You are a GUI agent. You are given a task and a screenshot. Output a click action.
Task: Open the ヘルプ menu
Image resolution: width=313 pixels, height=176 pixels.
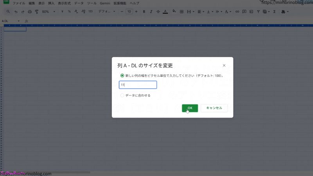(x=135, y=3)
